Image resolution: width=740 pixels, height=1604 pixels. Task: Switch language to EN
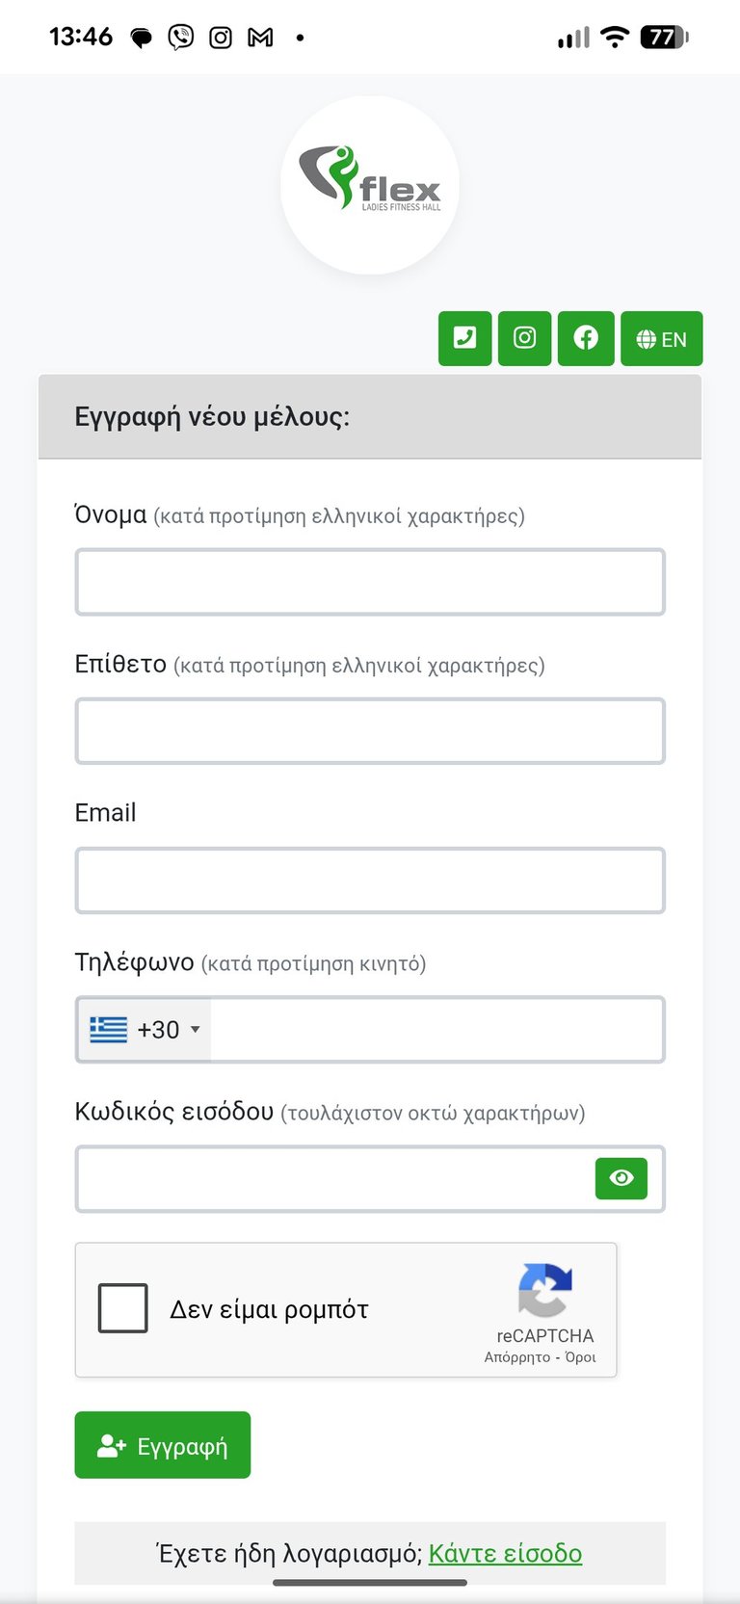click(661, 338)
